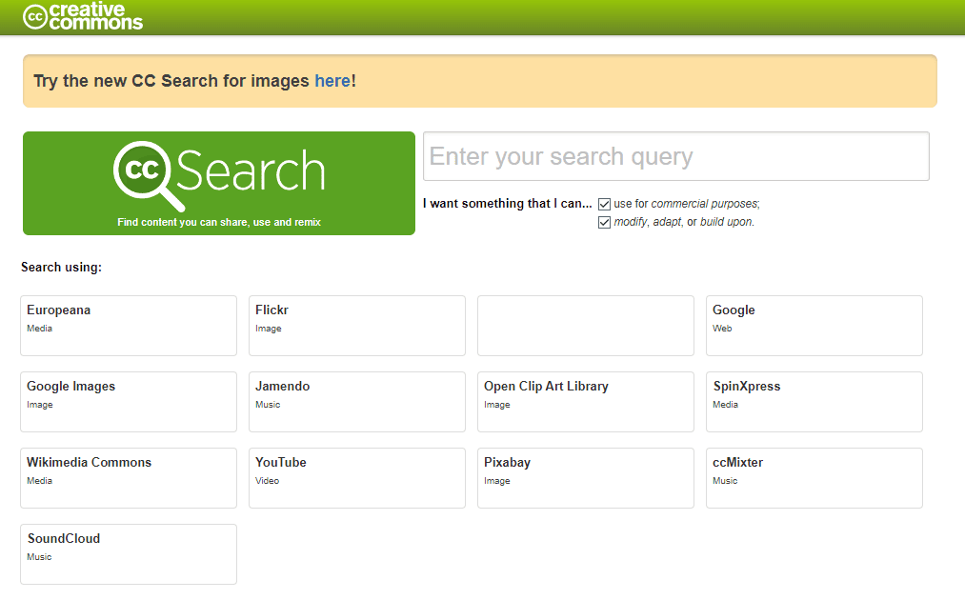Viewport: 965px width, 600px height.
Task: Select ccMixter music source
Action: [x=814, y=477]
